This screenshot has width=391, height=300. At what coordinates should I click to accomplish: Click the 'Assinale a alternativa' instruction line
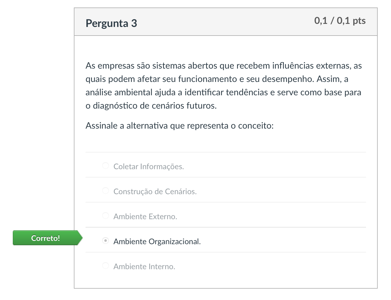click(180, 126)
